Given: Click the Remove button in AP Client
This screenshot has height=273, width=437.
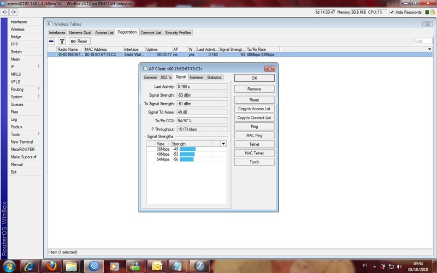Looking at the screenshot, I should coord(254,89).
